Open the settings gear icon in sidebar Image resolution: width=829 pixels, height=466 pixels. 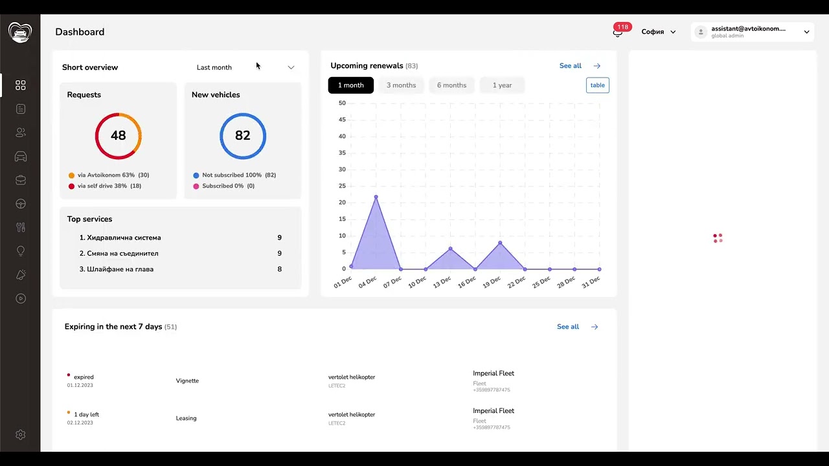click(20, 435)
